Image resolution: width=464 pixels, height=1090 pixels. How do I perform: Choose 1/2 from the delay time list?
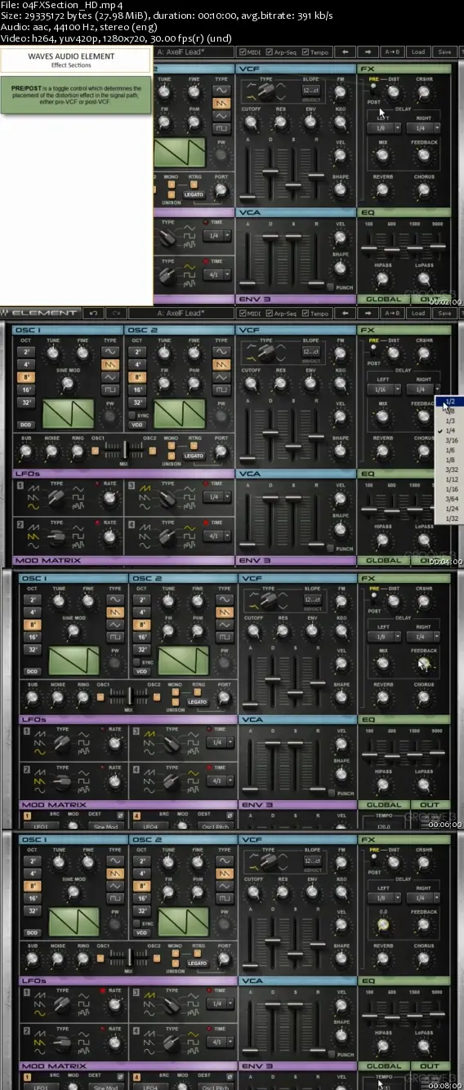pos(449,402)
